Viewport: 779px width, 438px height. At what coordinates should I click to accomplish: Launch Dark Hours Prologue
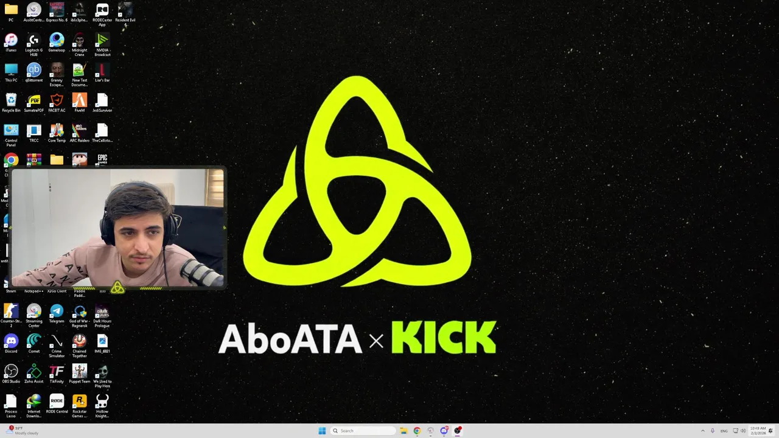pyautogui.click(x=102, y=316)
